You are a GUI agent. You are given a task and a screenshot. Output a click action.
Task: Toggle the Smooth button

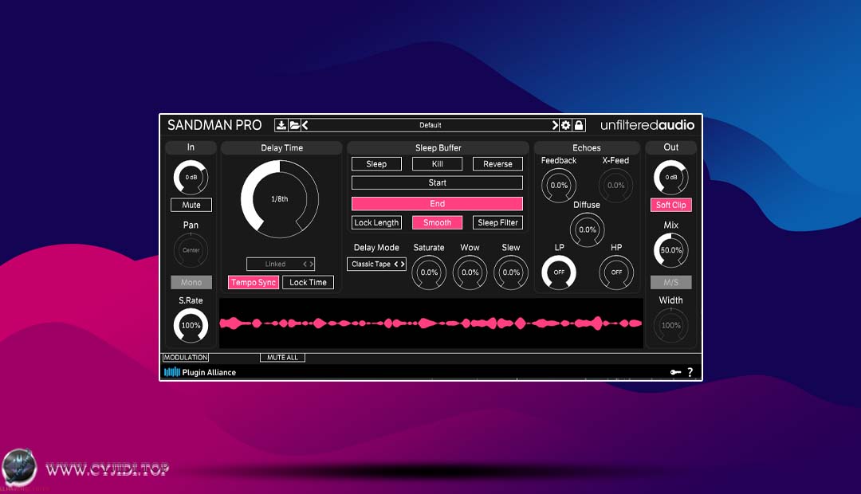(437, 222)
